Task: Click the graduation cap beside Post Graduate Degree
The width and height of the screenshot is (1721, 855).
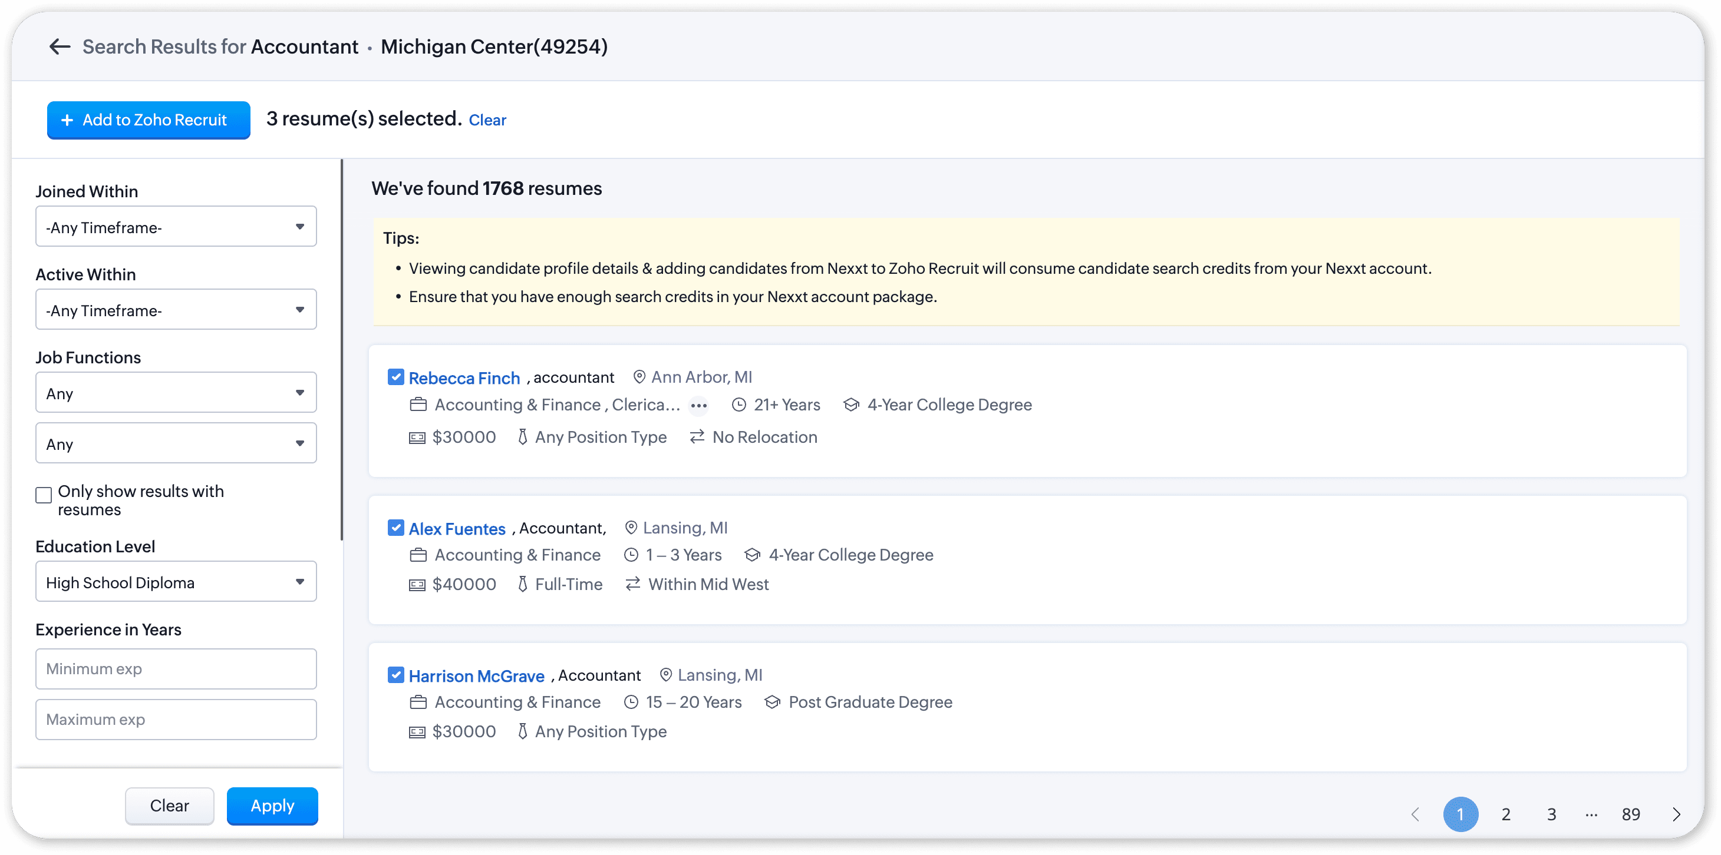Action: point(772,702)
